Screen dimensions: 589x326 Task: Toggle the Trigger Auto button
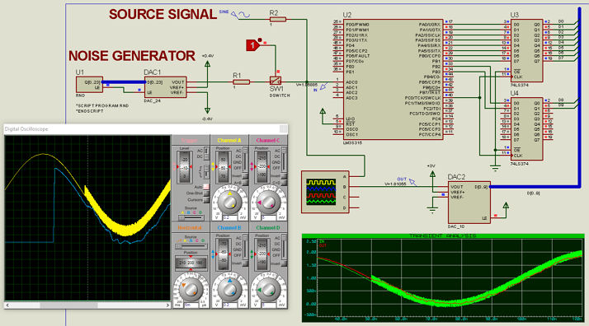coord(206,186)
